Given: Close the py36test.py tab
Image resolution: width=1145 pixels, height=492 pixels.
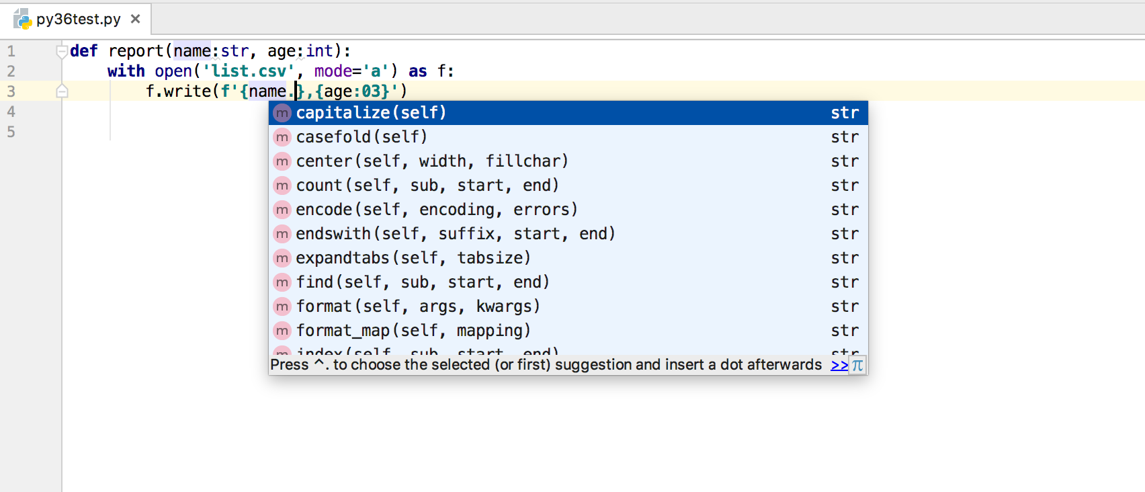Looking at the screenshot, I should pos(136,19).
